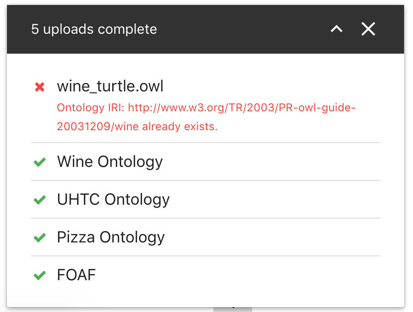Select the FOAF upload entry
413x312 pixels.
(x=76, y=275)
